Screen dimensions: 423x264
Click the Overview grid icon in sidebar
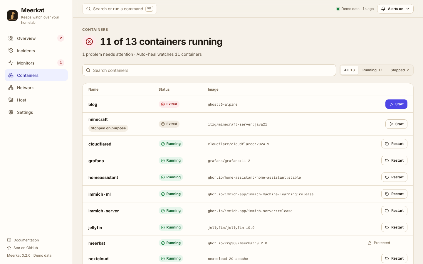pos(11,38)
